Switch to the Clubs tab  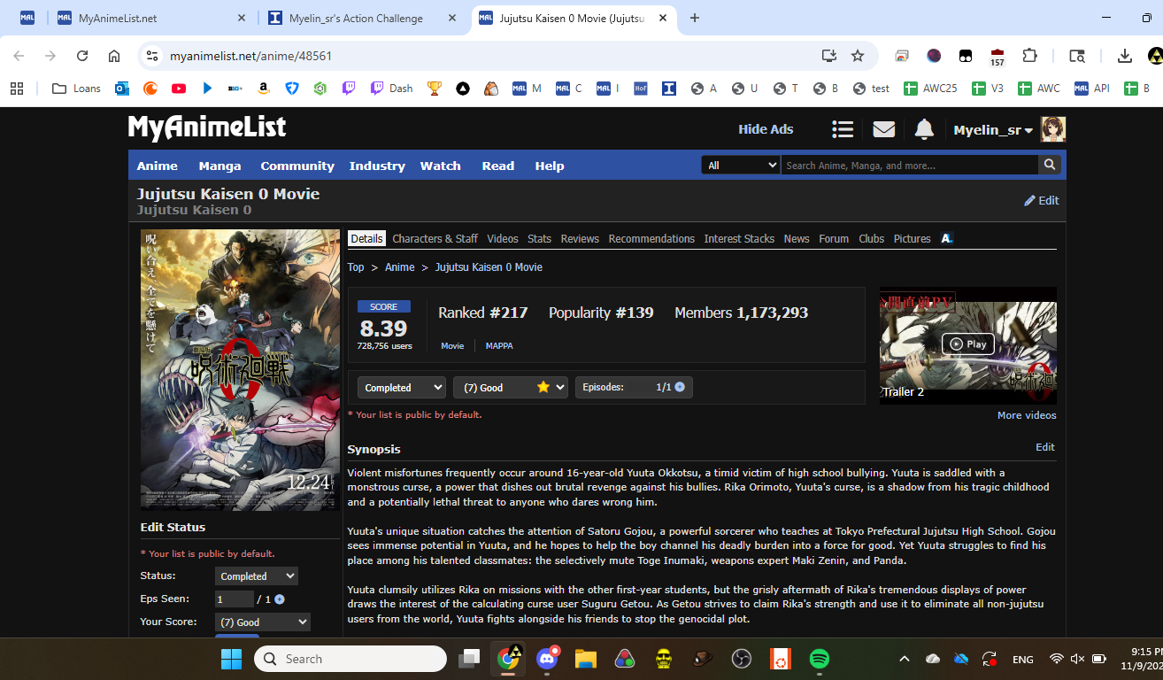pos(871,238)
